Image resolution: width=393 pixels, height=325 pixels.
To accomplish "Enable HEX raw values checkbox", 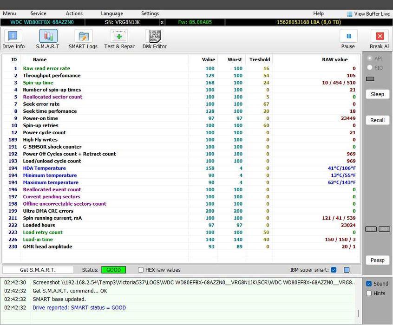I will tap(141, 270).
